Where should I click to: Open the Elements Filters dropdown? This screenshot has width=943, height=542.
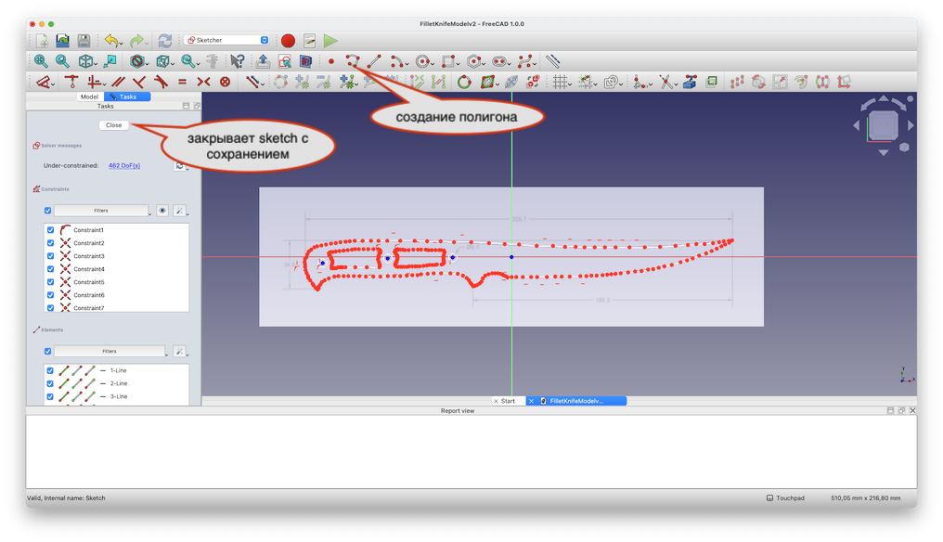click(109, 352)
